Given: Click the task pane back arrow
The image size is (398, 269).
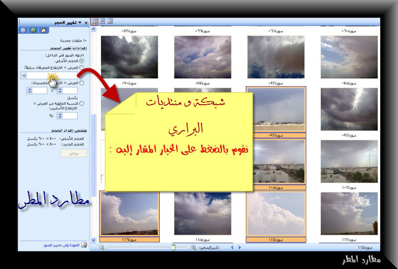Looking at the screenshot, I should [x=23, y=30].
